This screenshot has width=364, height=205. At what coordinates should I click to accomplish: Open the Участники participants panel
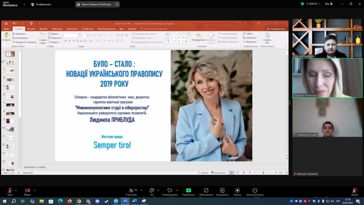(131, 192)
